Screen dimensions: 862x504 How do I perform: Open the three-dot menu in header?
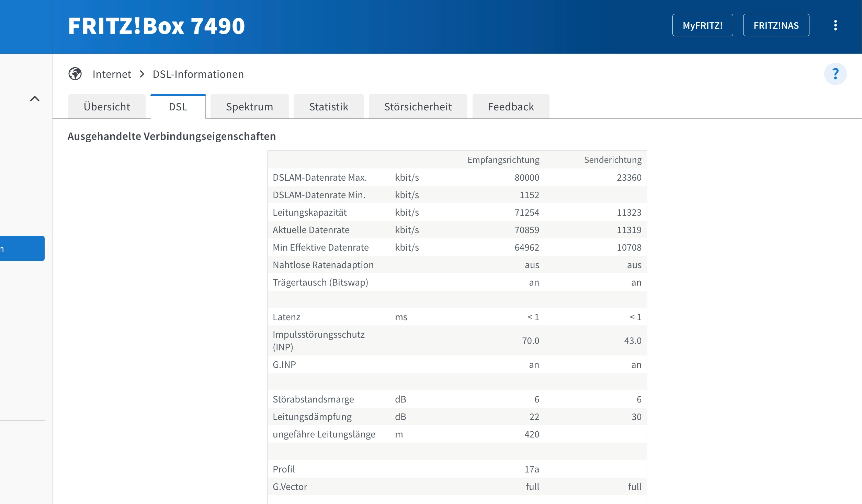[x=835, y=25]
